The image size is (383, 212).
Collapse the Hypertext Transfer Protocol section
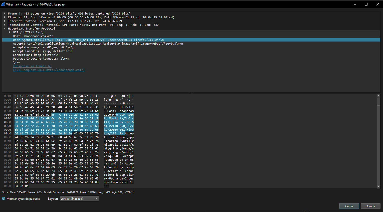[x=5, y=29]
